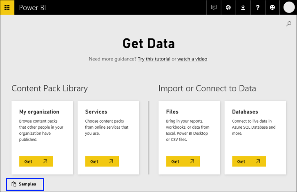This screenshot has width=297, height=192.
Task: Open the app launcher waffle menu
Action: tap(7, 7)
